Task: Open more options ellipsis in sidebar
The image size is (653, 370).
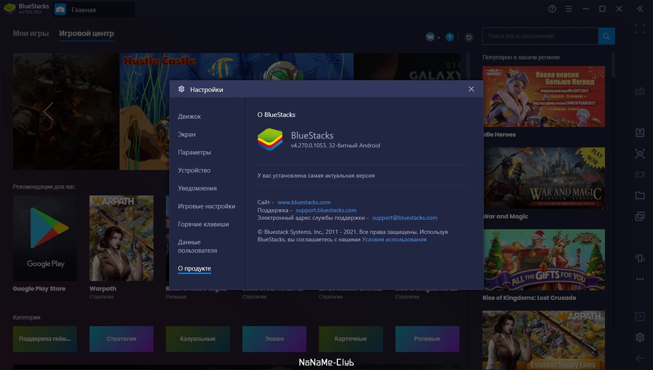Action: tap(640, 278)
